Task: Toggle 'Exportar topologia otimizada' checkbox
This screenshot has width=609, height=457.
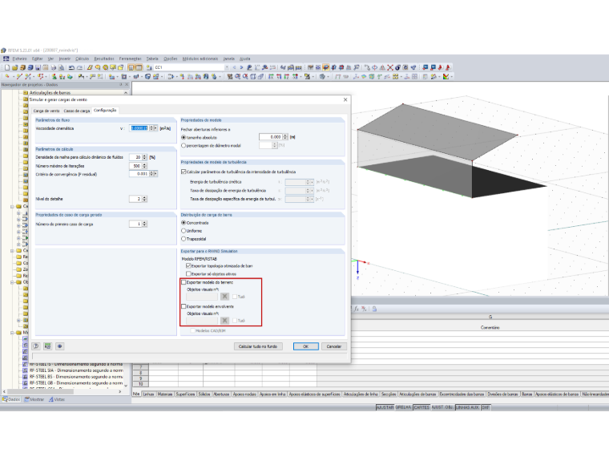Action: click(x=188, y=266)
